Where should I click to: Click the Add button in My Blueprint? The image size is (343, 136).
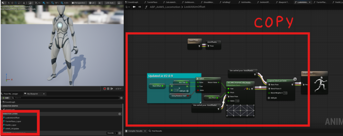point(6,98)
